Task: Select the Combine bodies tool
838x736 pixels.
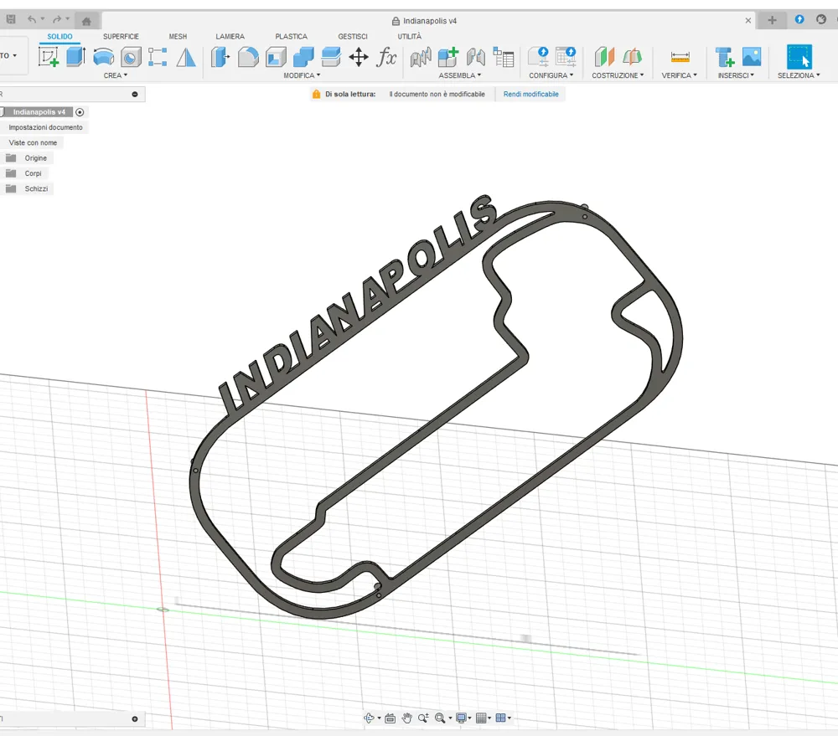Action: (x=303, y=57)
